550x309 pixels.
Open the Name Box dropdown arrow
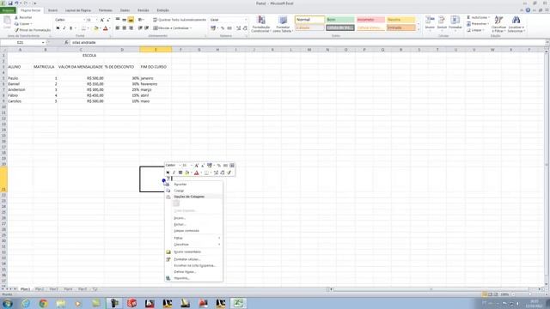click(43, 42)
